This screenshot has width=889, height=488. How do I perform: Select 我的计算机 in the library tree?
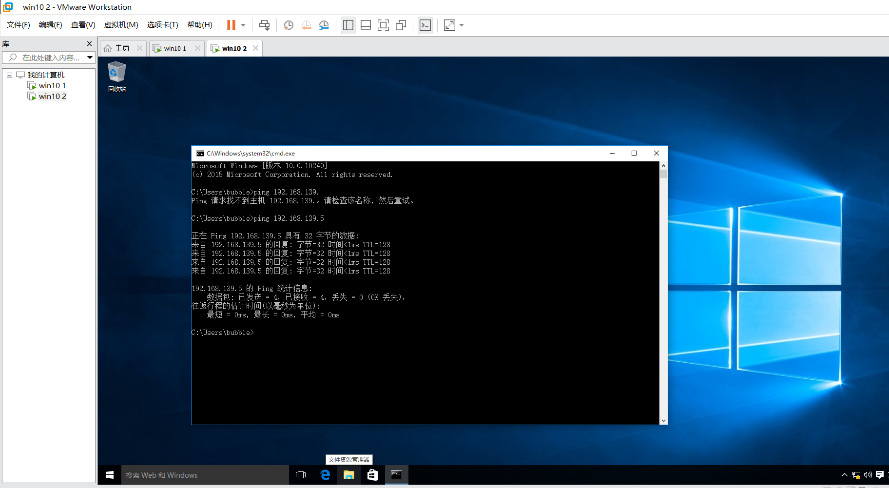click(46, 75)
